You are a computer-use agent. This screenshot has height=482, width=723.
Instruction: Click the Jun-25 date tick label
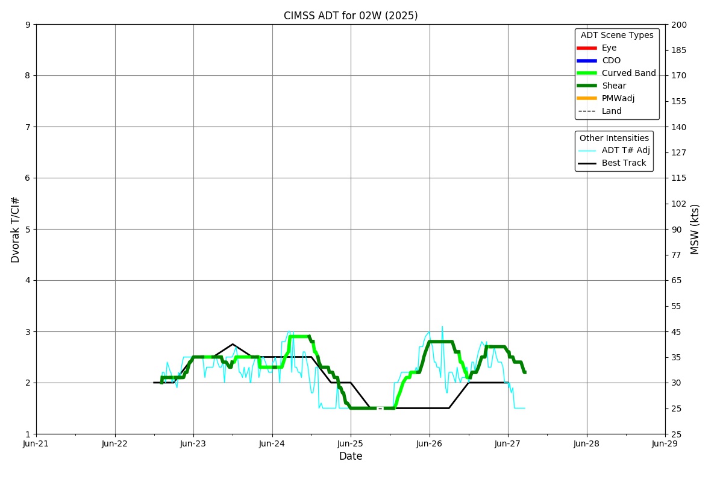(351, 443)
